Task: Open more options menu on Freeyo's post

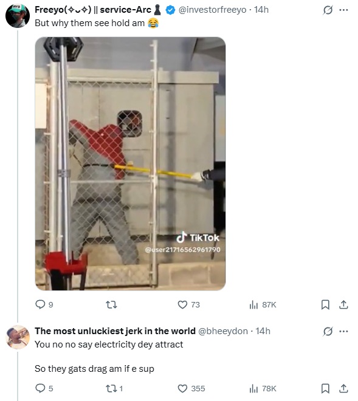Action: [x=343, y=10]
